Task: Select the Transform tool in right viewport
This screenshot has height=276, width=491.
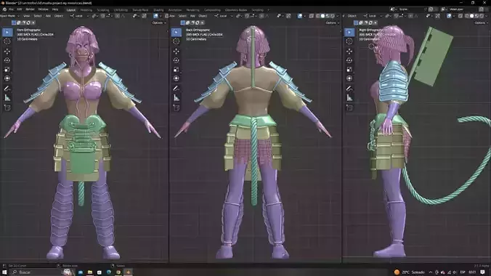Action: point(349,78)
